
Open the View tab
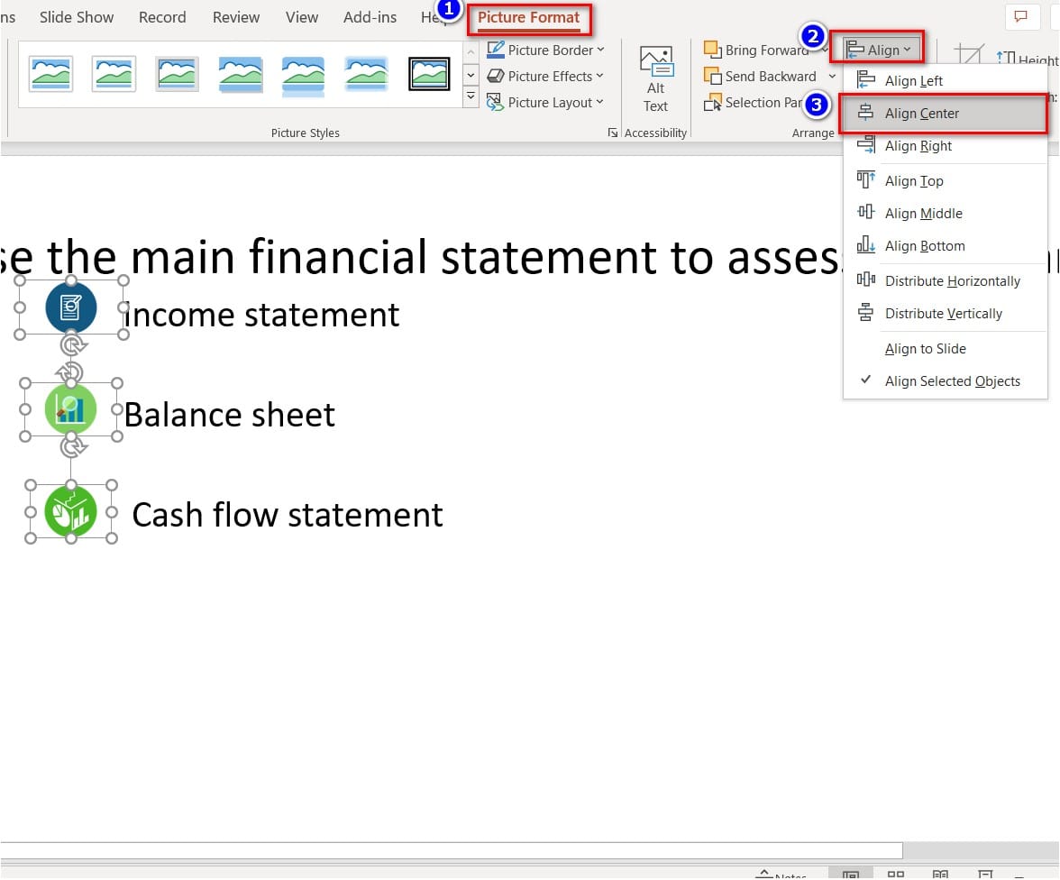(x=301, y=17)
